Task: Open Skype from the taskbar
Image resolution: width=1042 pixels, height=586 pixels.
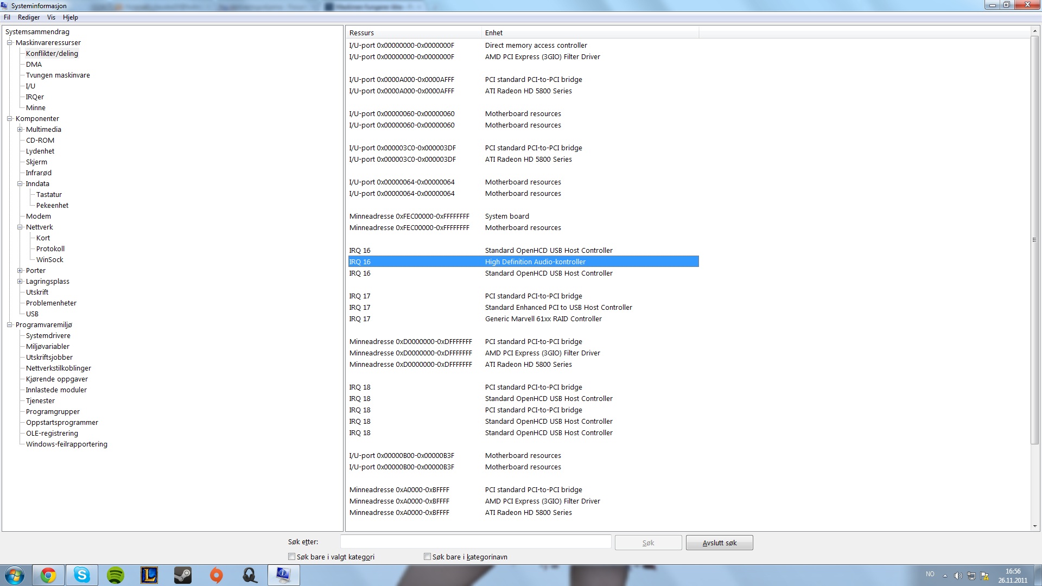Action: (82, 575)
